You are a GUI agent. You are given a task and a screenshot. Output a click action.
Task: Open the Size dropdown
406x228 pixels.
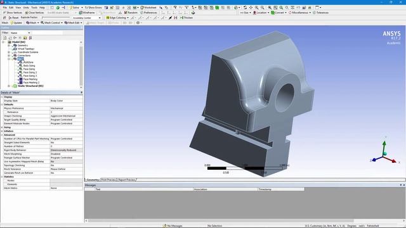[x=246, y=13]
